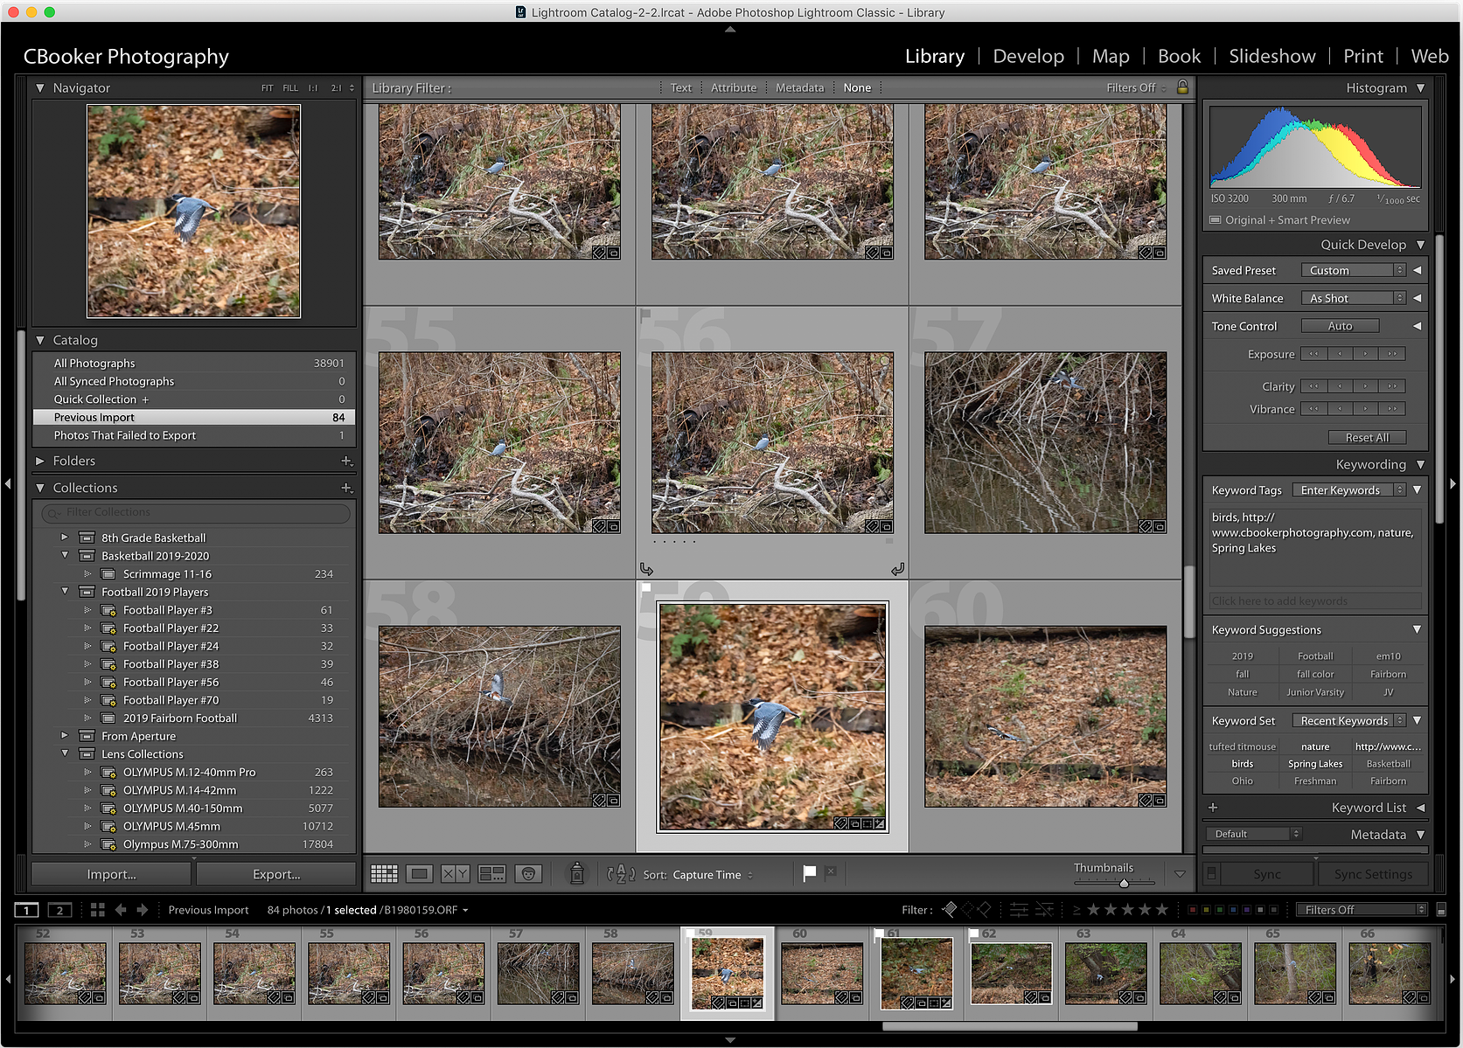
Task: Collapse the Navigator panel
Action: tap(39, 87)
